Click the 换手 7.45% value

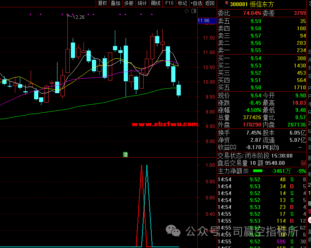[254, 133]
